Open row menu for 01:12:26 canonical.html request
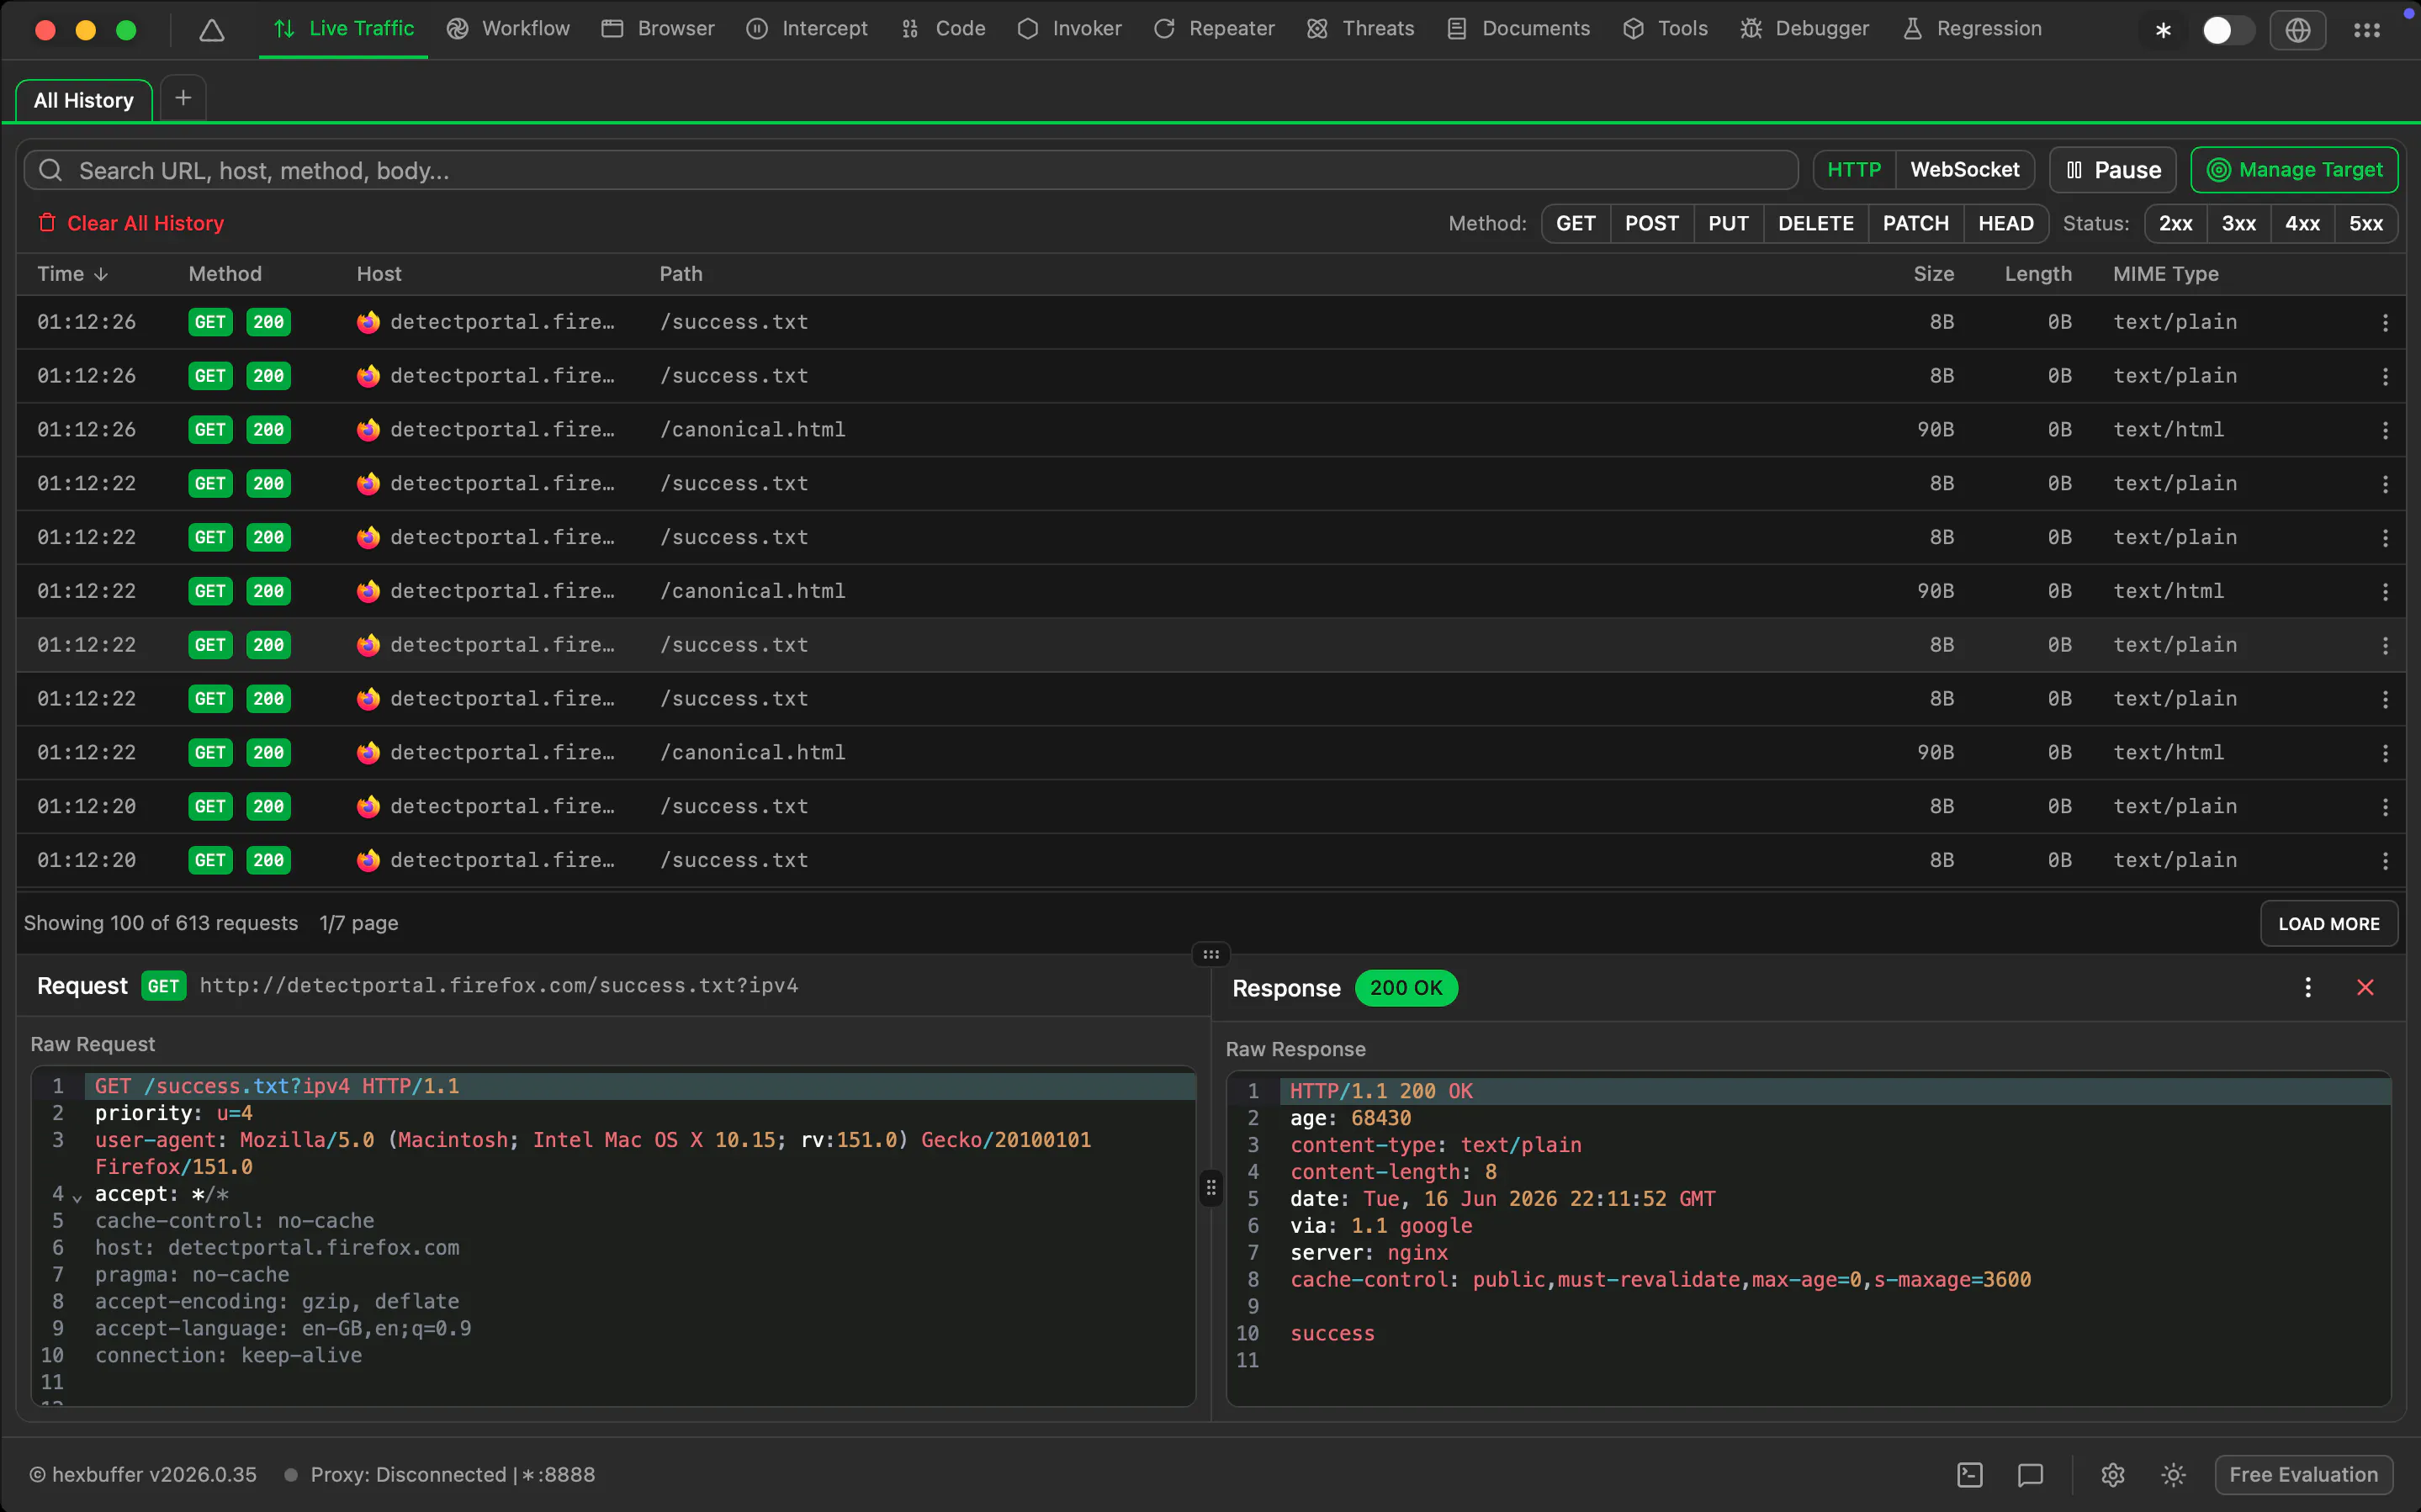 2385,430
